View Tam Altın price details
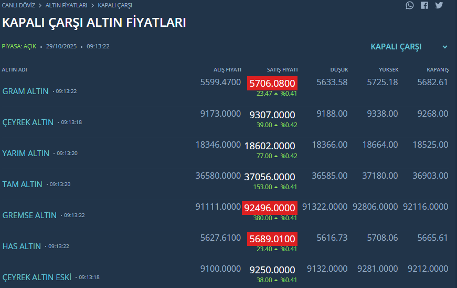Screen dimensions: 457x288 pyautogui.click(x=22, y=184)
